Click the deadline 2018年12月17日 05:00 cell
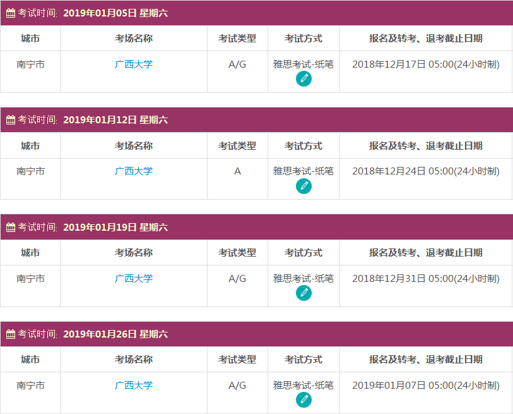 click(x=426, y=64)
